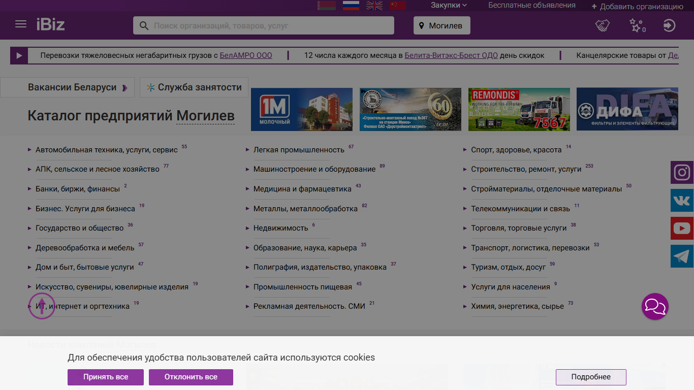Open Искусство, сувениры, ювелирные изделия category

pyautogui.click(x=112, y=287)
